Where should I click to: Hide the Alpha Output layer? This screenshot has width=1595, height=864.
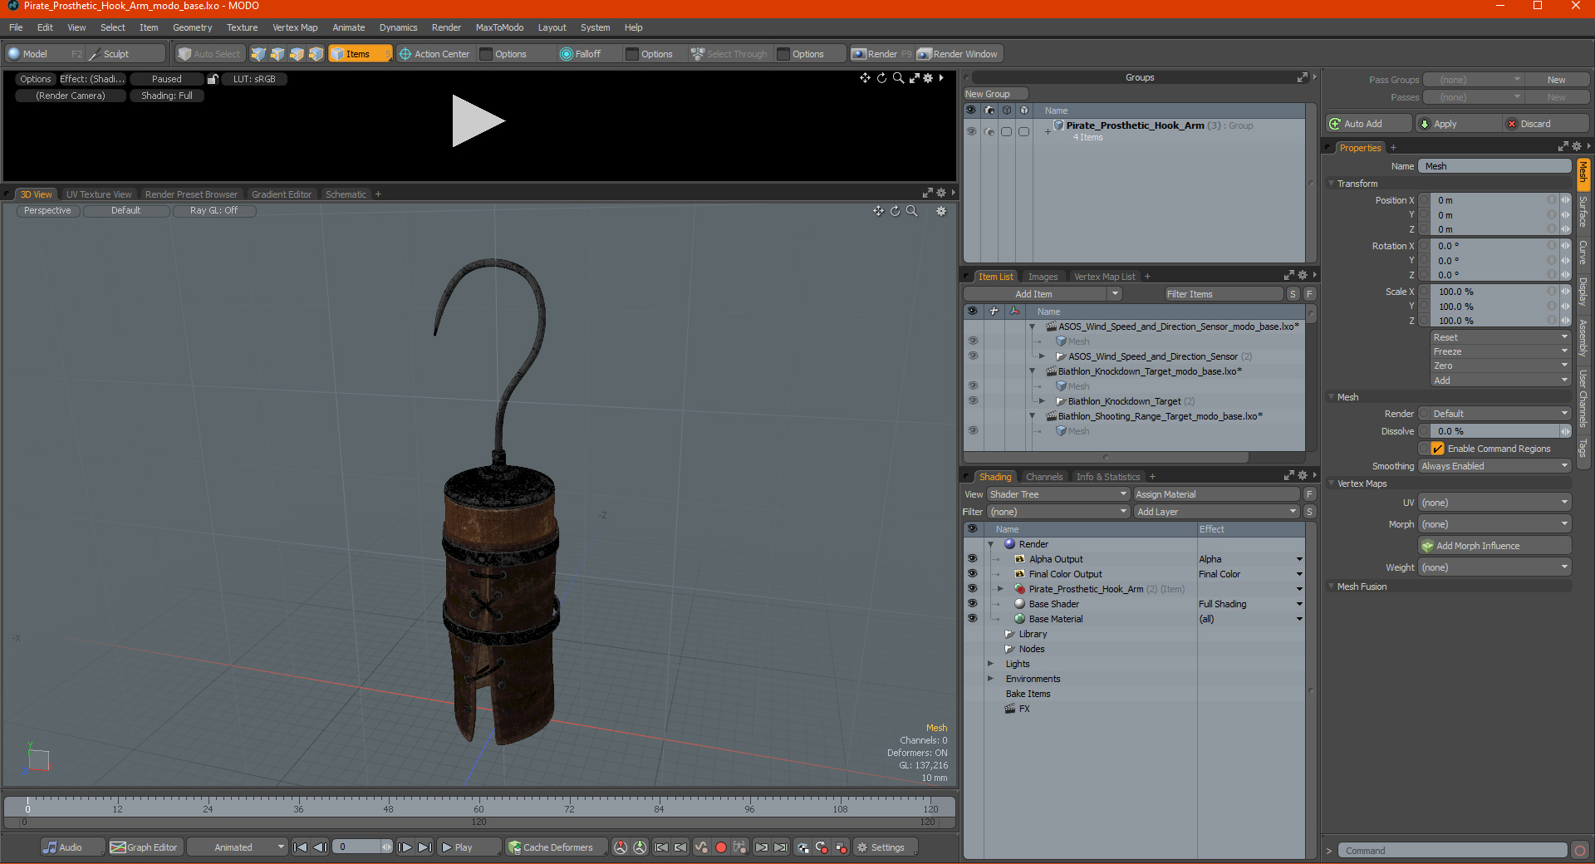coord(972,559)
